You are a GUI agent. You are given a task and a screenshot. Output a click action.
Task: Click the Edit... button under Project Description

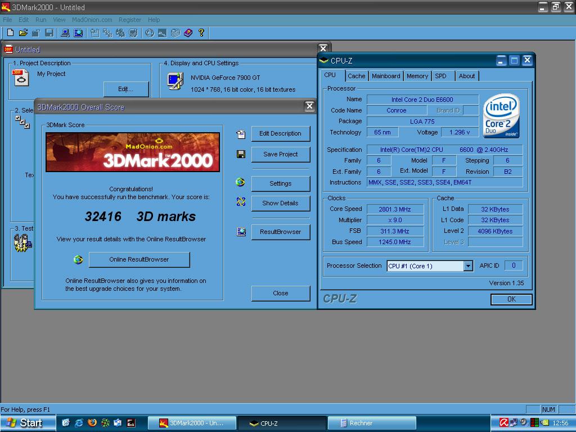(x=125, y=89)
